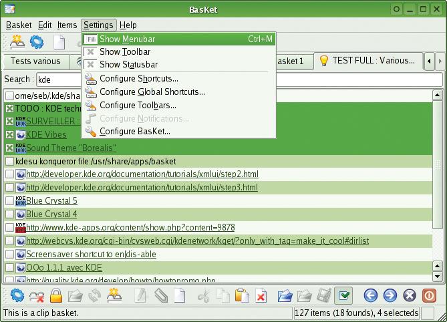Click the yellow padlock icon
The width and height of the screenshot is (447, 322).
[x=56, y=295]
